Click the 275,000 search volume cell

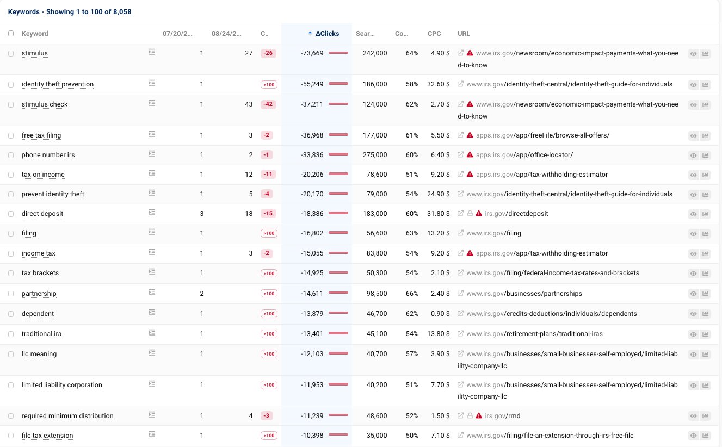click(374, 155)
